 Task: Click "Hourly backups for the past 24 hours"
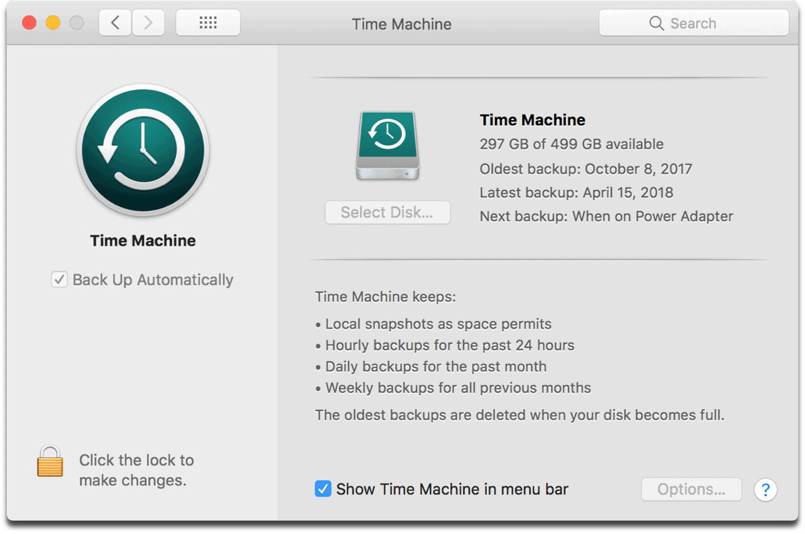coord(445,345)
